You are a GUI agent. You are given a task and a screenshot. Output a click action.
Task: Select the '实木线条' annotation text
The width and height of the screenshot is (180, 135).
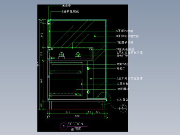coord(123,100)
